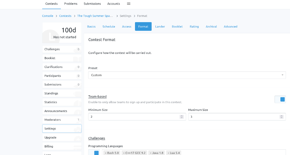
Task: Remove the Bash 5.0 language tag
Action: [x=106, y=153]
